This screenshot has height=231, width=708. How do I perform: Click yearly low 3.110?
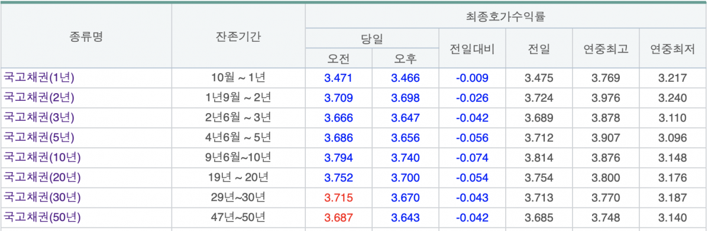tap(673, 118)
